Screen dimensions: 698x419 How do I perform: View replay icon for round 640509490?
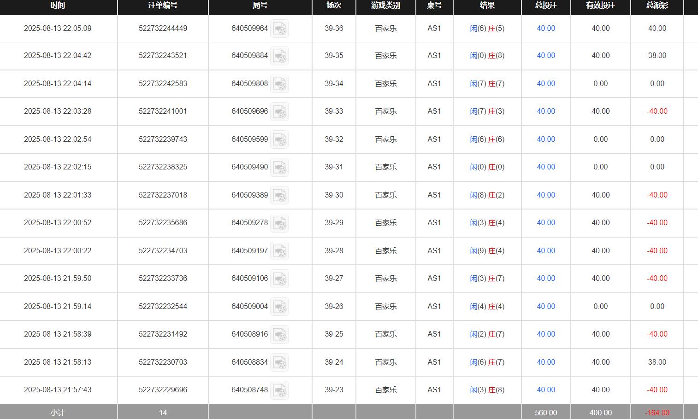pos(279,167)
